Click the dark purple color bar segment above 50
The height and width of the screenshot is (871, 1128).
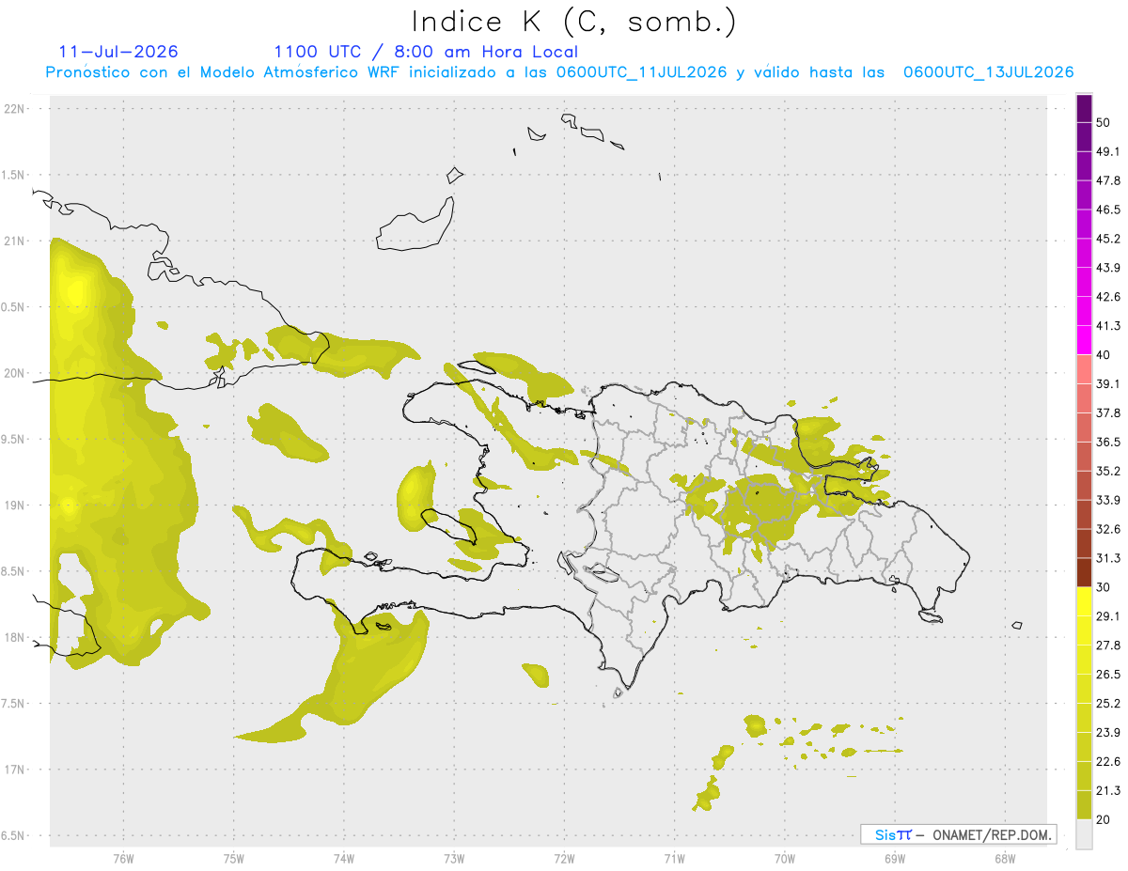click(x=1085, y=109)
